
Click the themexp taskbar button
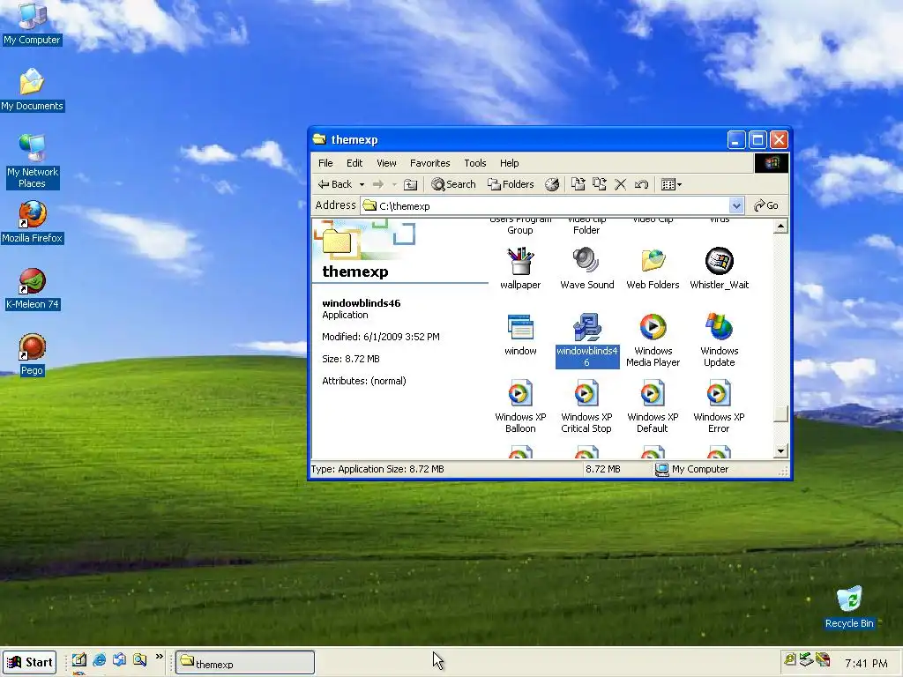tap(245, 663)
